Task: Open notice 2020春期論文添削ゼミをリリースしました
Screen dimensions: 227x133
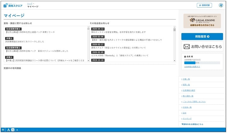Action: coord(25,42)
